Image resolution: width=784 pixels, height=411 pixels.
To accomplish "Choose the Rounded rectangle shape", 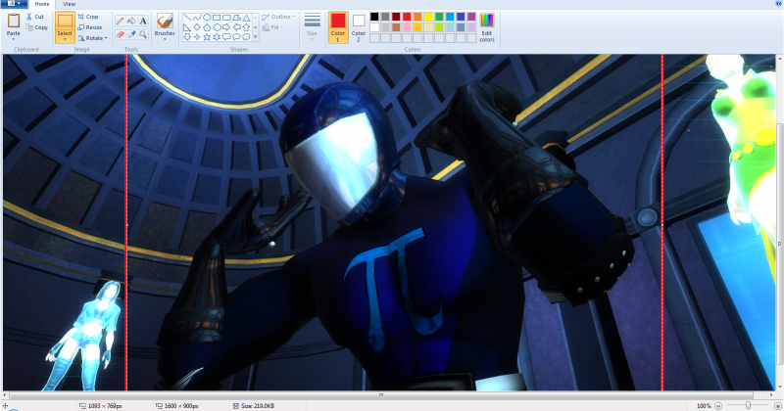I will tap(226, 18).
